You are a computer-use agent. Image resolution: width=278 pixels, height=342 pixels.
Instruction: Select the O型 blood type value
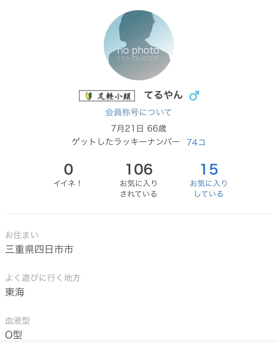pos(14,335)
